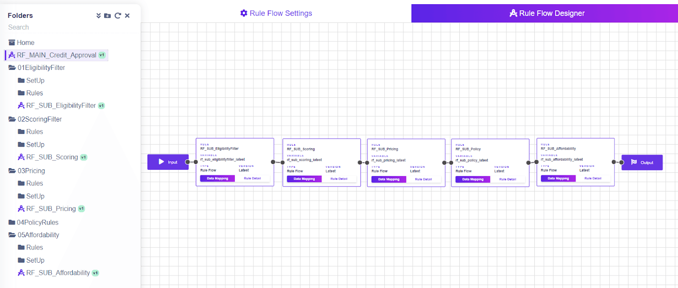This screenshot has width=678, height=288.
Task: Open RF_SUB_EligibilityFilter rule flow in tree
Action: tap(57, 106)
